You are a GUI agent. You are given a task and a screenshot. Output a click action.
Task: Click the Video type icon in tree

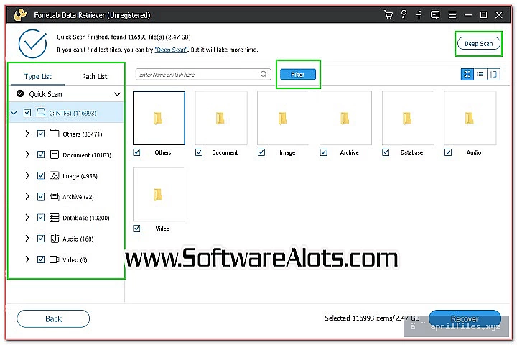[x=54, y=259]
